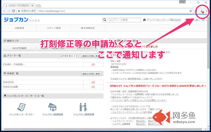211x132 pixels.
Task: Click 無料お試し link for ジョブカン経費精算
Action: pyautogui.click(x=141, y=124)
